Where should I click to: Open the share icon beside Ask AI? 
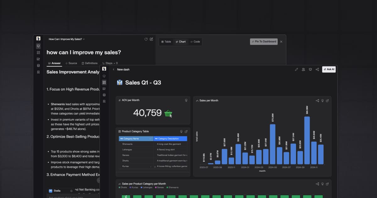(x=317, y=69)
